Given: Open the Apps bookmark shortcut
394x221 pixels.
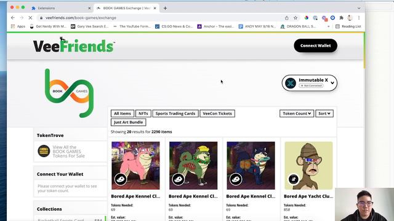Looking at the screenshot, I should point(18,26).
